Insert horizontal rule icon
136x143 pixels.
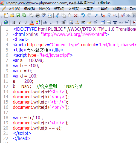(83, 22)
